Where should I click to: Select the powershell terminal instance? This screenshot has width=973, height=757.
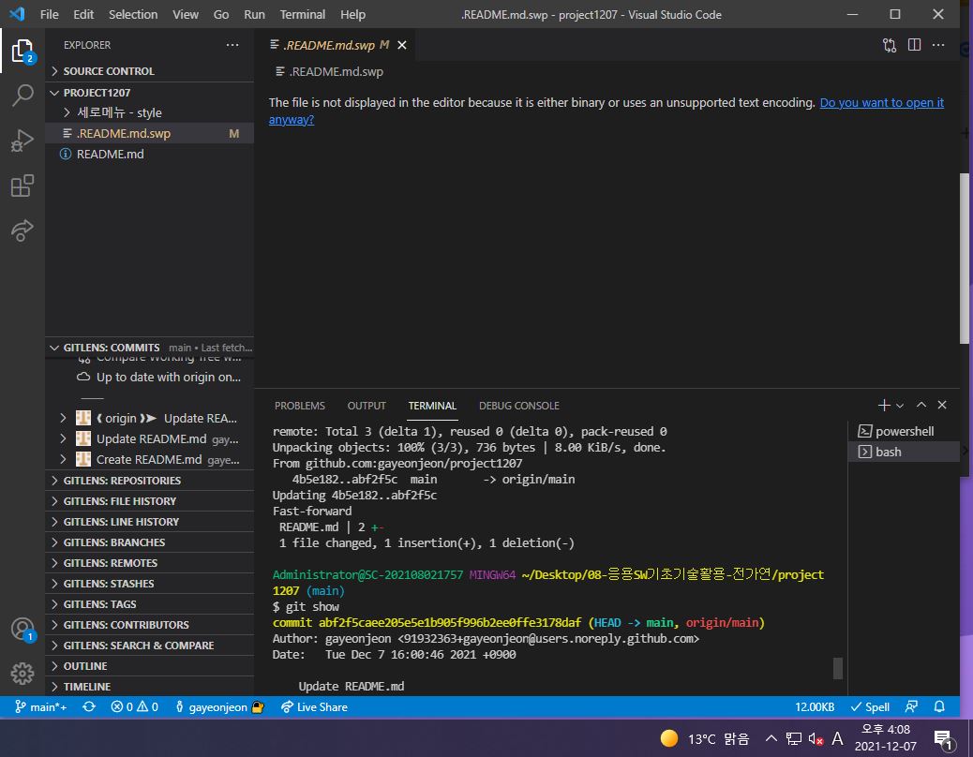coord(904,432)
